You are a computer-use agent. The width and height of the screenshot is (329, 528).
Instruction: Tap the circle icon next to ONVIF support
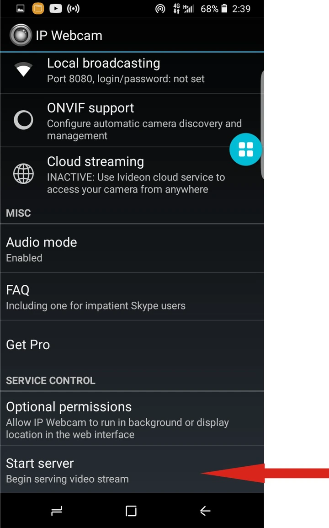tap(23, 119)
